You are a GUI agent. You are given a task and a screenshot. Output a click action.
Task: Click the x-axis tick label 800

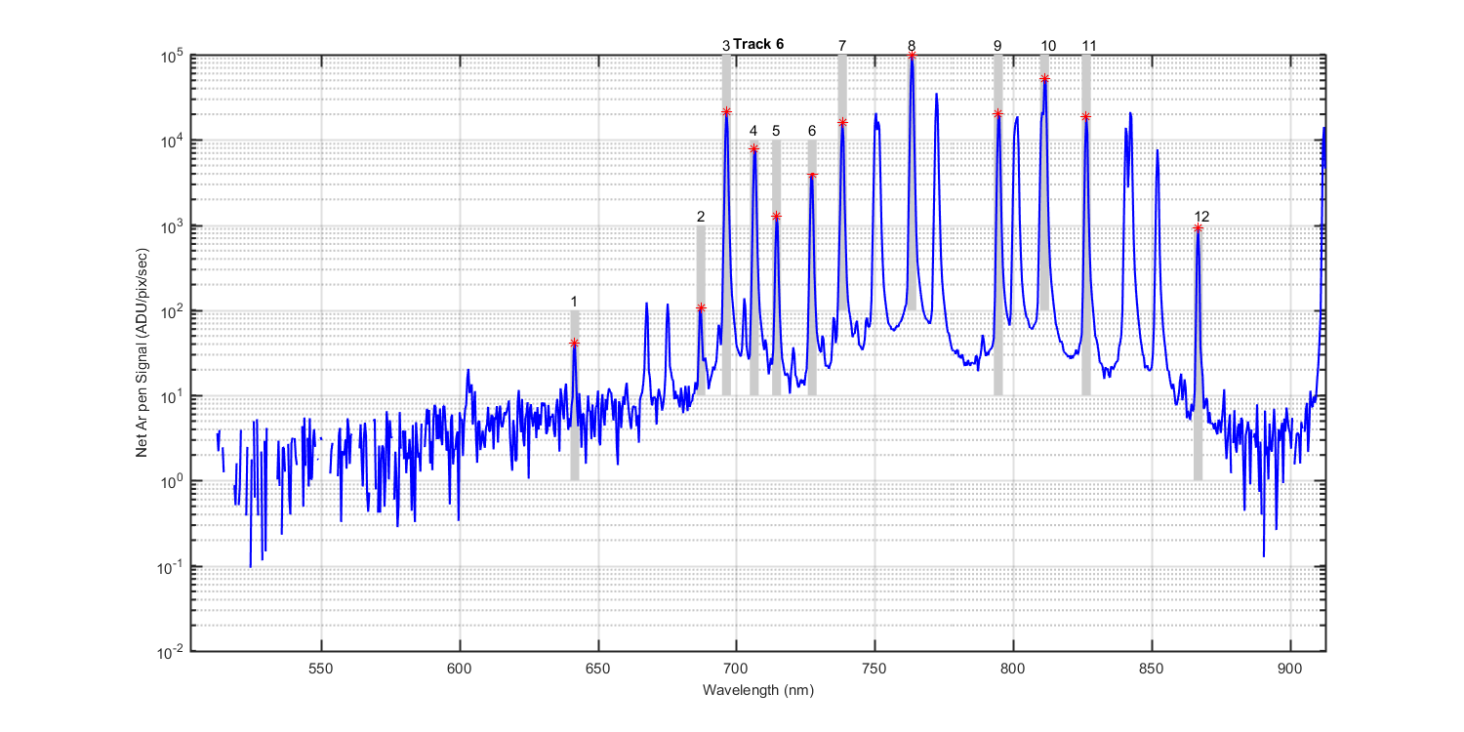tap(1013, 668)
